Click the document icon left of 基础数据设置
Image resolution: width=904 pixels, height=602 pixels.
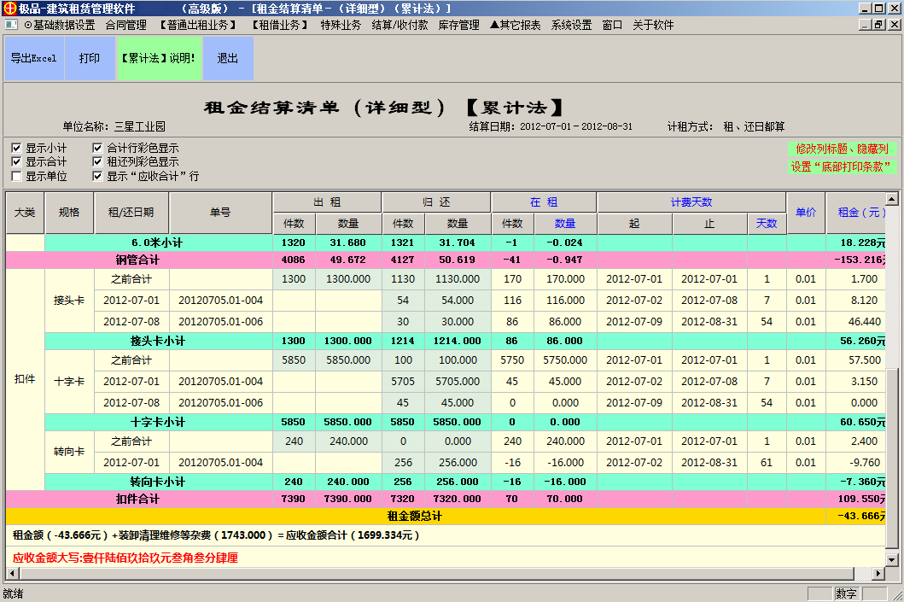(11, 25)
